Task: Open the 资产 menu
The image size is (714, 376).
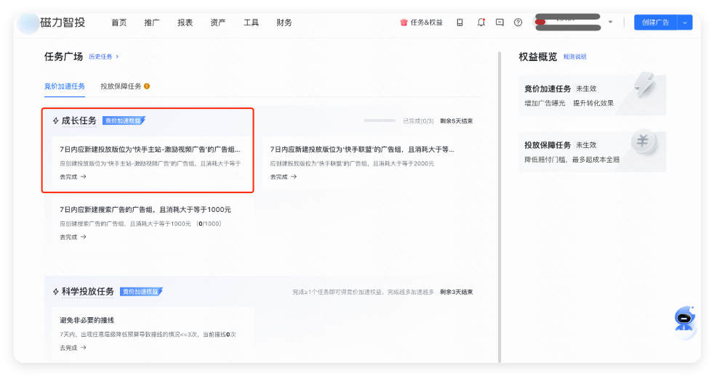Action: (218, 23)
